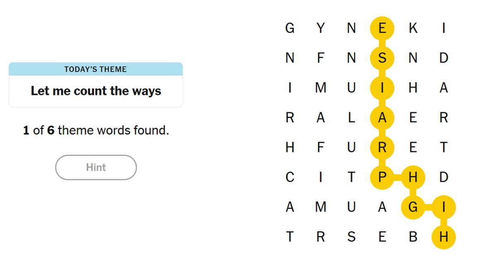Select the highlighted letter I below S
The image size is (477, 268).
pyautogui.click(x=382, y=87)
